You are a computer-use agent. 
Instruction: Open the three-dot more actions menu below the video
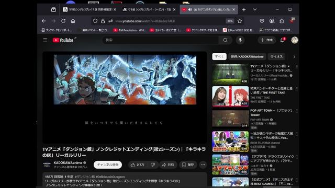203,165
